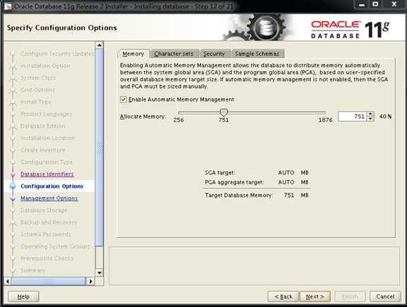Viewport: 407px width, 307px height.
Task: Toggle Enable Automatic Memory Management checkbox
Action: click(123, 100)
